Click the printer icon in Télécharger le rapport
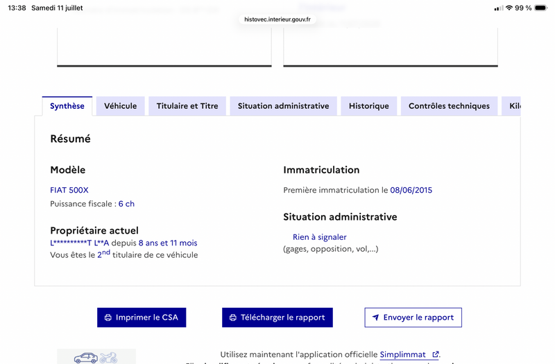 (x=233, y=318)
